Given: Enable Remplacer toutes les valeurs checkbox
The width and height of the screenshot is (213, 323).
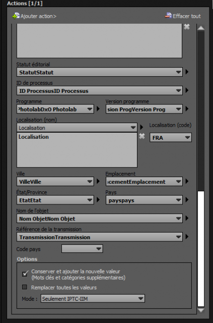Looking at the screenshot, I should (x=25, y=287).
